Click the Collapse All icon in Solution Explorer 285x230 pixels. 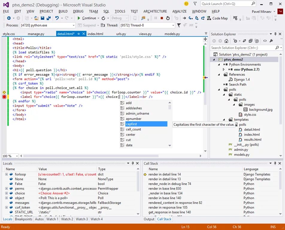[x=251, y=41]
